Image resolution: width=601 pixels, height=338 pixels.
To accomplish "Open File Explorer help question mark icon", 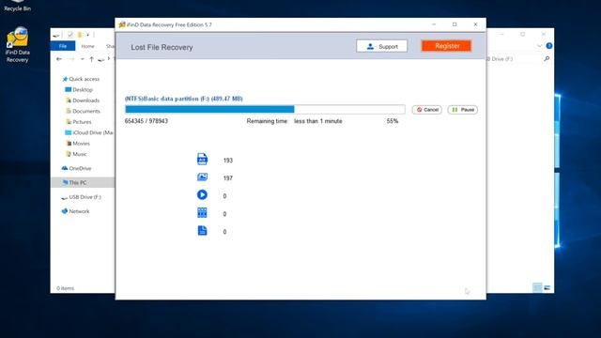I will point(548,46).
